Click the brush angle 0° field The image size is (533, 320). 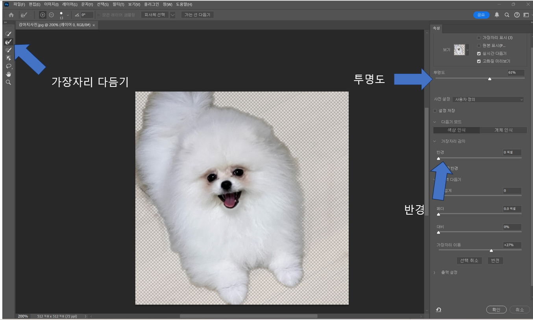tap(87, 15)
